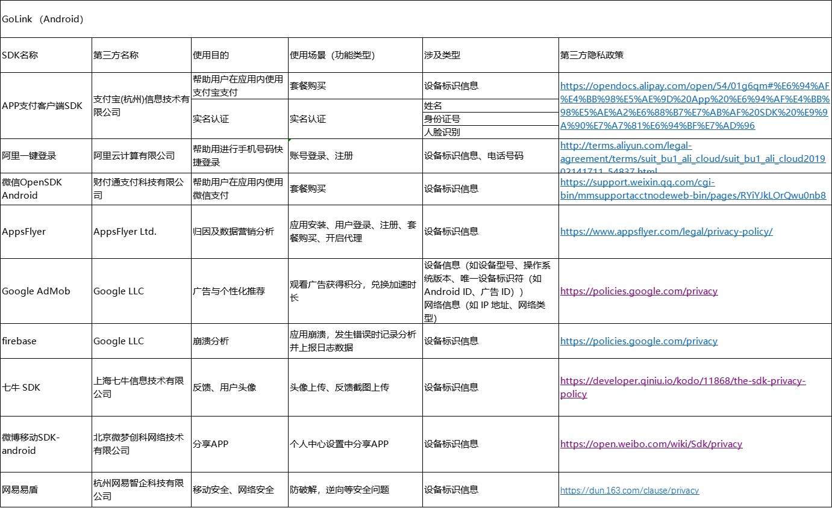The width and height of the screenshot is (832, 508).
Task: Click the AppsFlyer Ltd. company cell
Action: click(x=125, y=232)
